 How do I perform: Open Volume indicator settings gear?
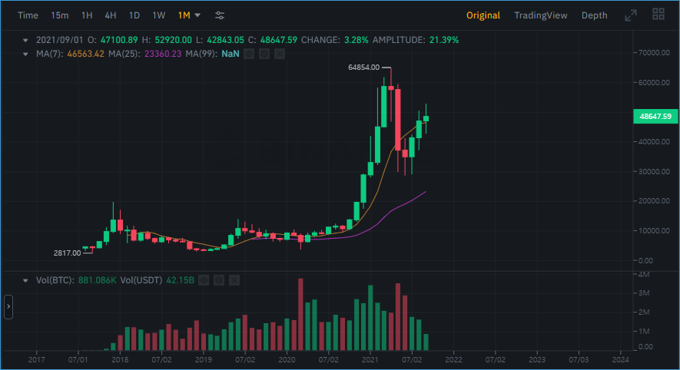point(219,280)
